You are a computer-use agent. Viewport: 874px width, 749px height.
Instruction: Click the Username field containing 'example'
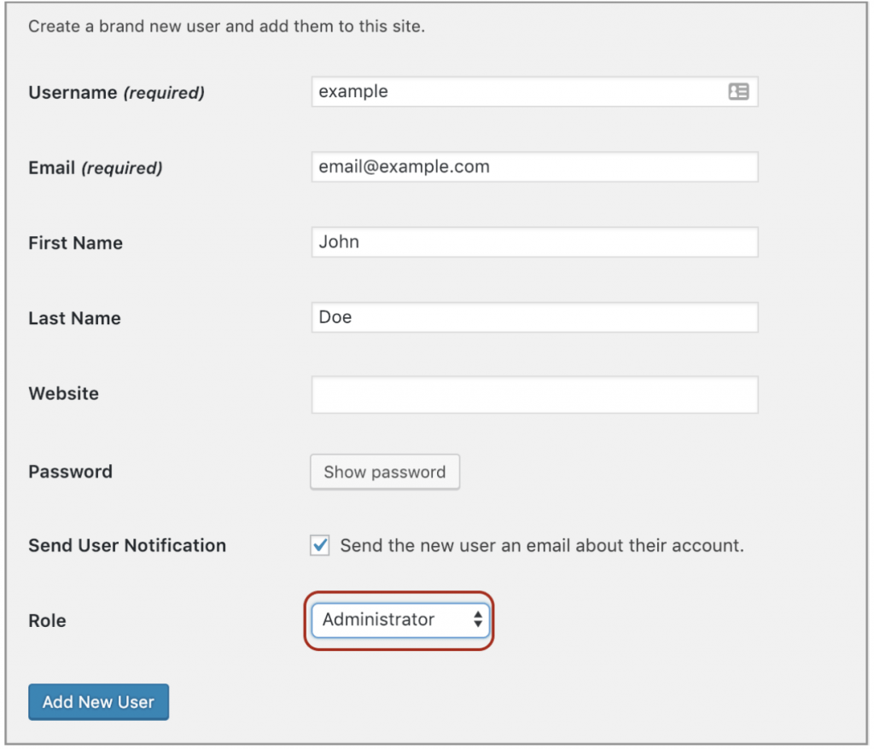coord(512,91)
